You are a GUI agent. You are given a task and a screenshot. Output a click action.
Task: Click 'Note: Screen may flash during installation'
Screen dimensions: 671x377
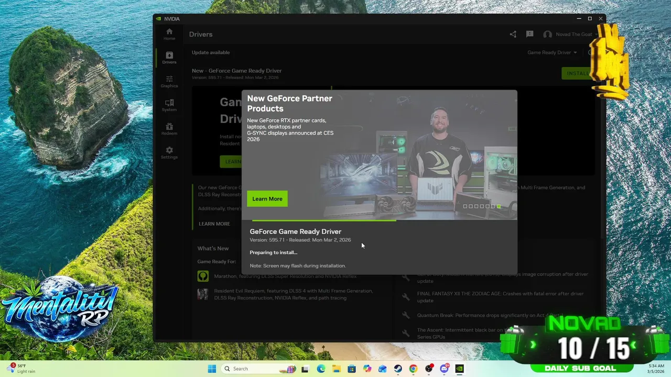tap(298, 265)
